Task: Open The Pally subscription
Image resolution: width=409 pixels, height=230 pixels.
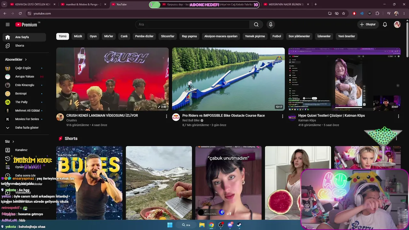Action: tap(24, 102)
